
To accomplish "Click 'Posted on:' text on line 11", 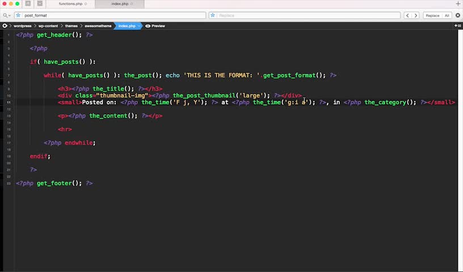I will pos(99,102).
